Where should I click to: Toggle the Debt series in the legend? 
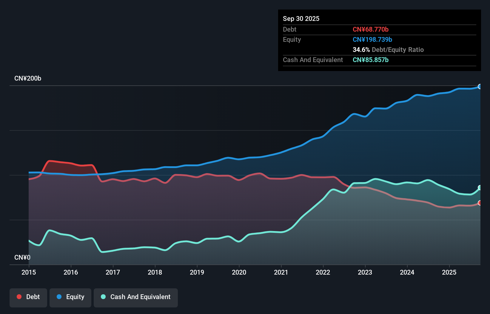pyautogui.click(x=28, y=297)
